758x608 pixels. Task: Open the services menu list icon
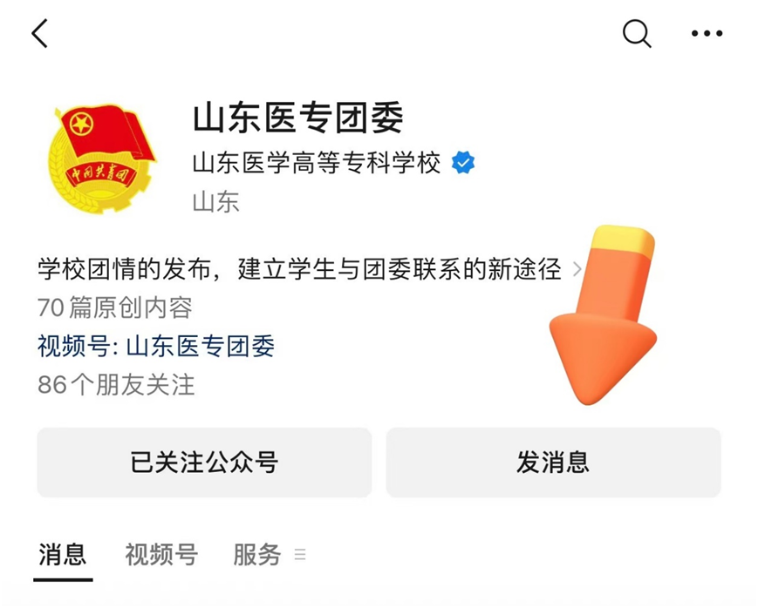pyautogui.click(x=300, y=554)
